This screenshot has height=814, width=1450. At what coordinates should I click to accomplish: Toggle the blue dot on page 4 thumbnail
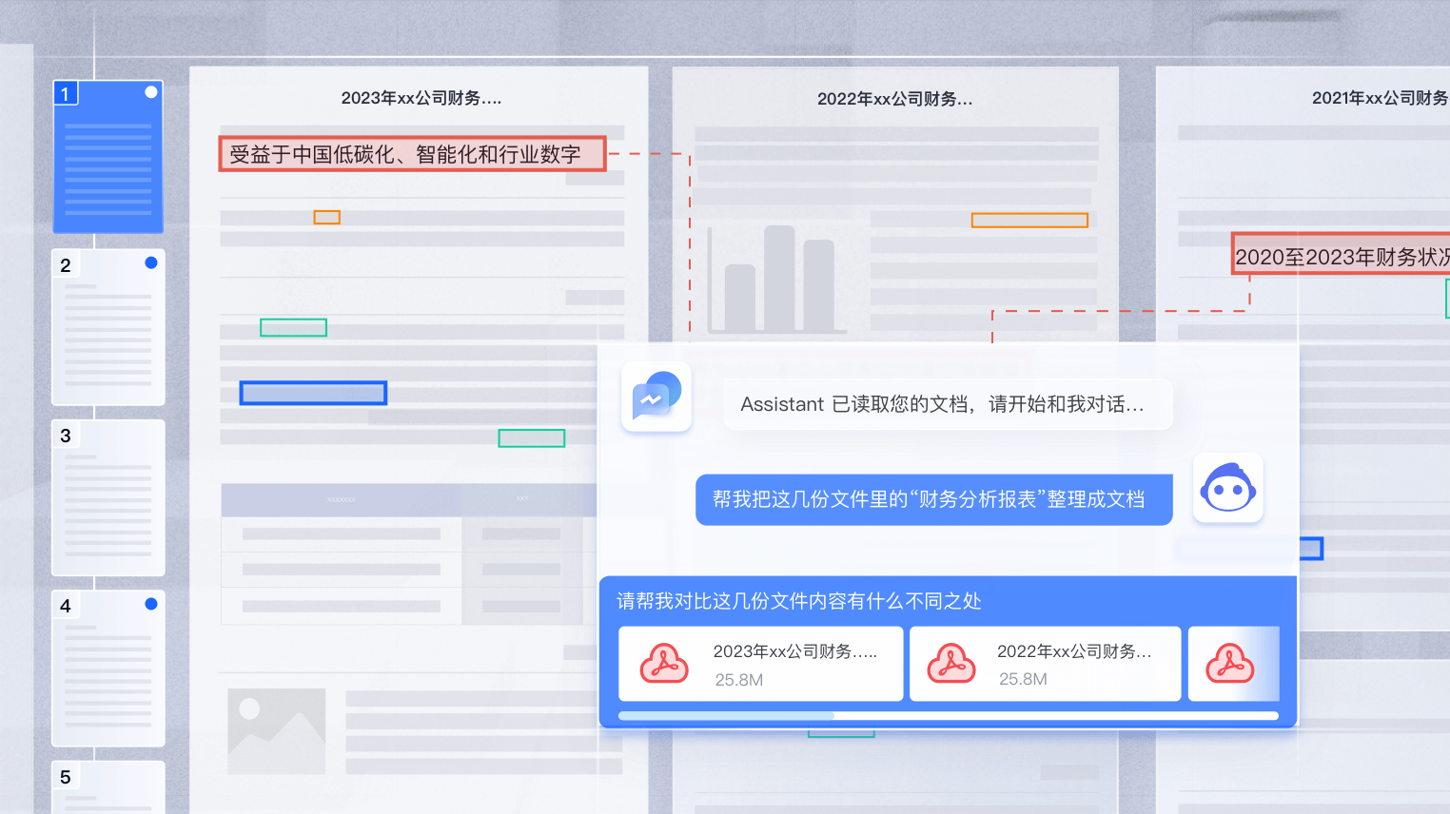point(150,604)
